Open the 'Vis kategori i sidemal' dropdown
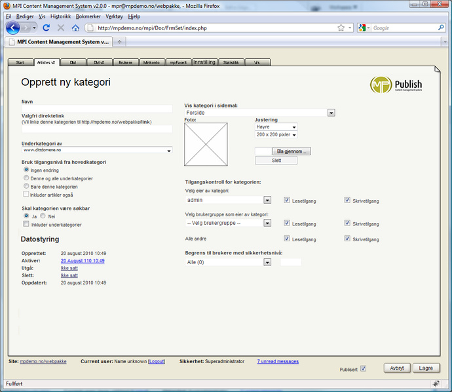This screenshot has width=452, height=392. [331, 113]
